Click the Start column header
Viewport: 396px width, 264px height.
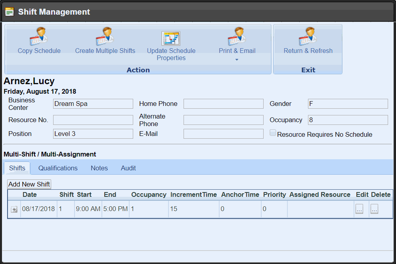pos(84,194)
